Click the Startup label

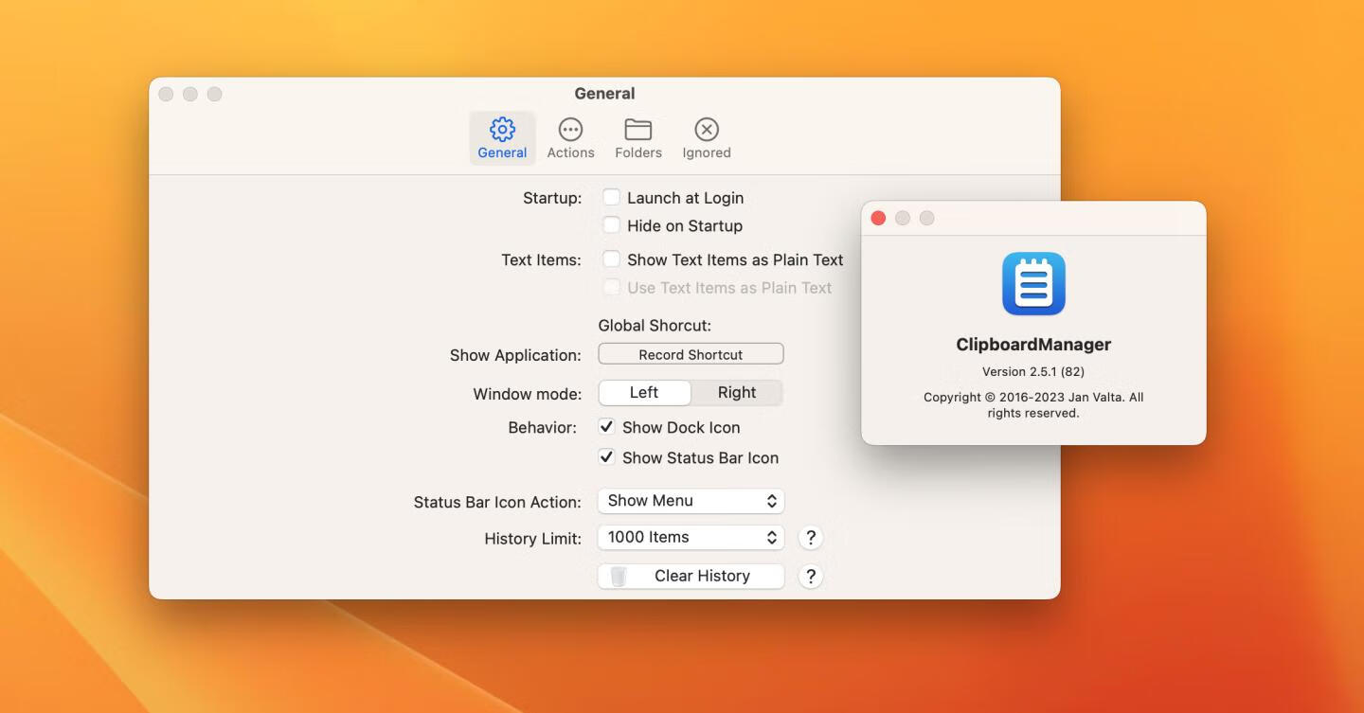click(x=552, y=198)
